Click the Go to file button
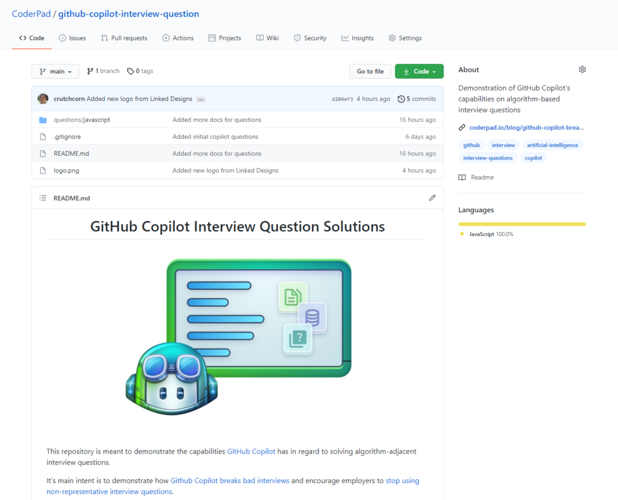618x500 pixels. tap(370, 71)
